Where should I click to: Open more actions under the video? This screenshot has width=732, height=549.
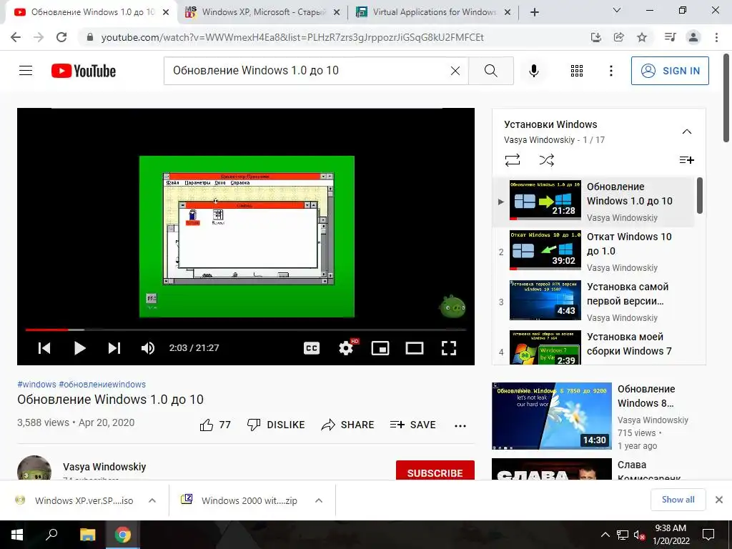(460, 425)
